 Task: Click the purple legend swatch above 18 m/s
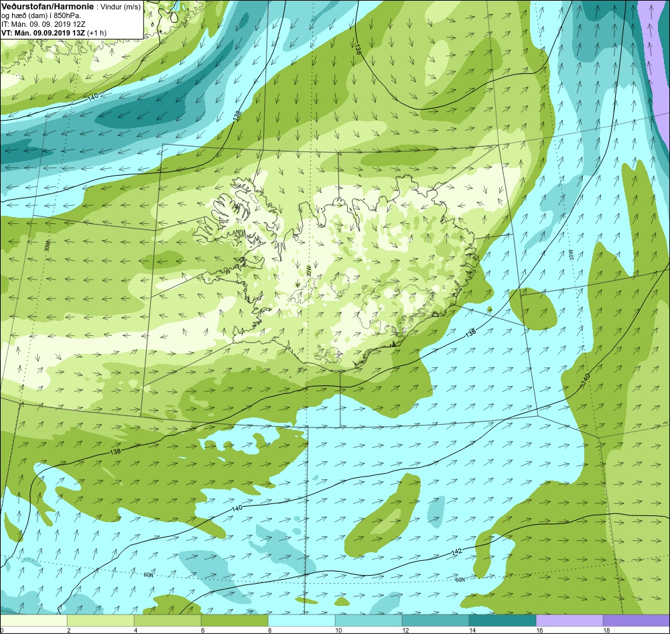point(636,619)
